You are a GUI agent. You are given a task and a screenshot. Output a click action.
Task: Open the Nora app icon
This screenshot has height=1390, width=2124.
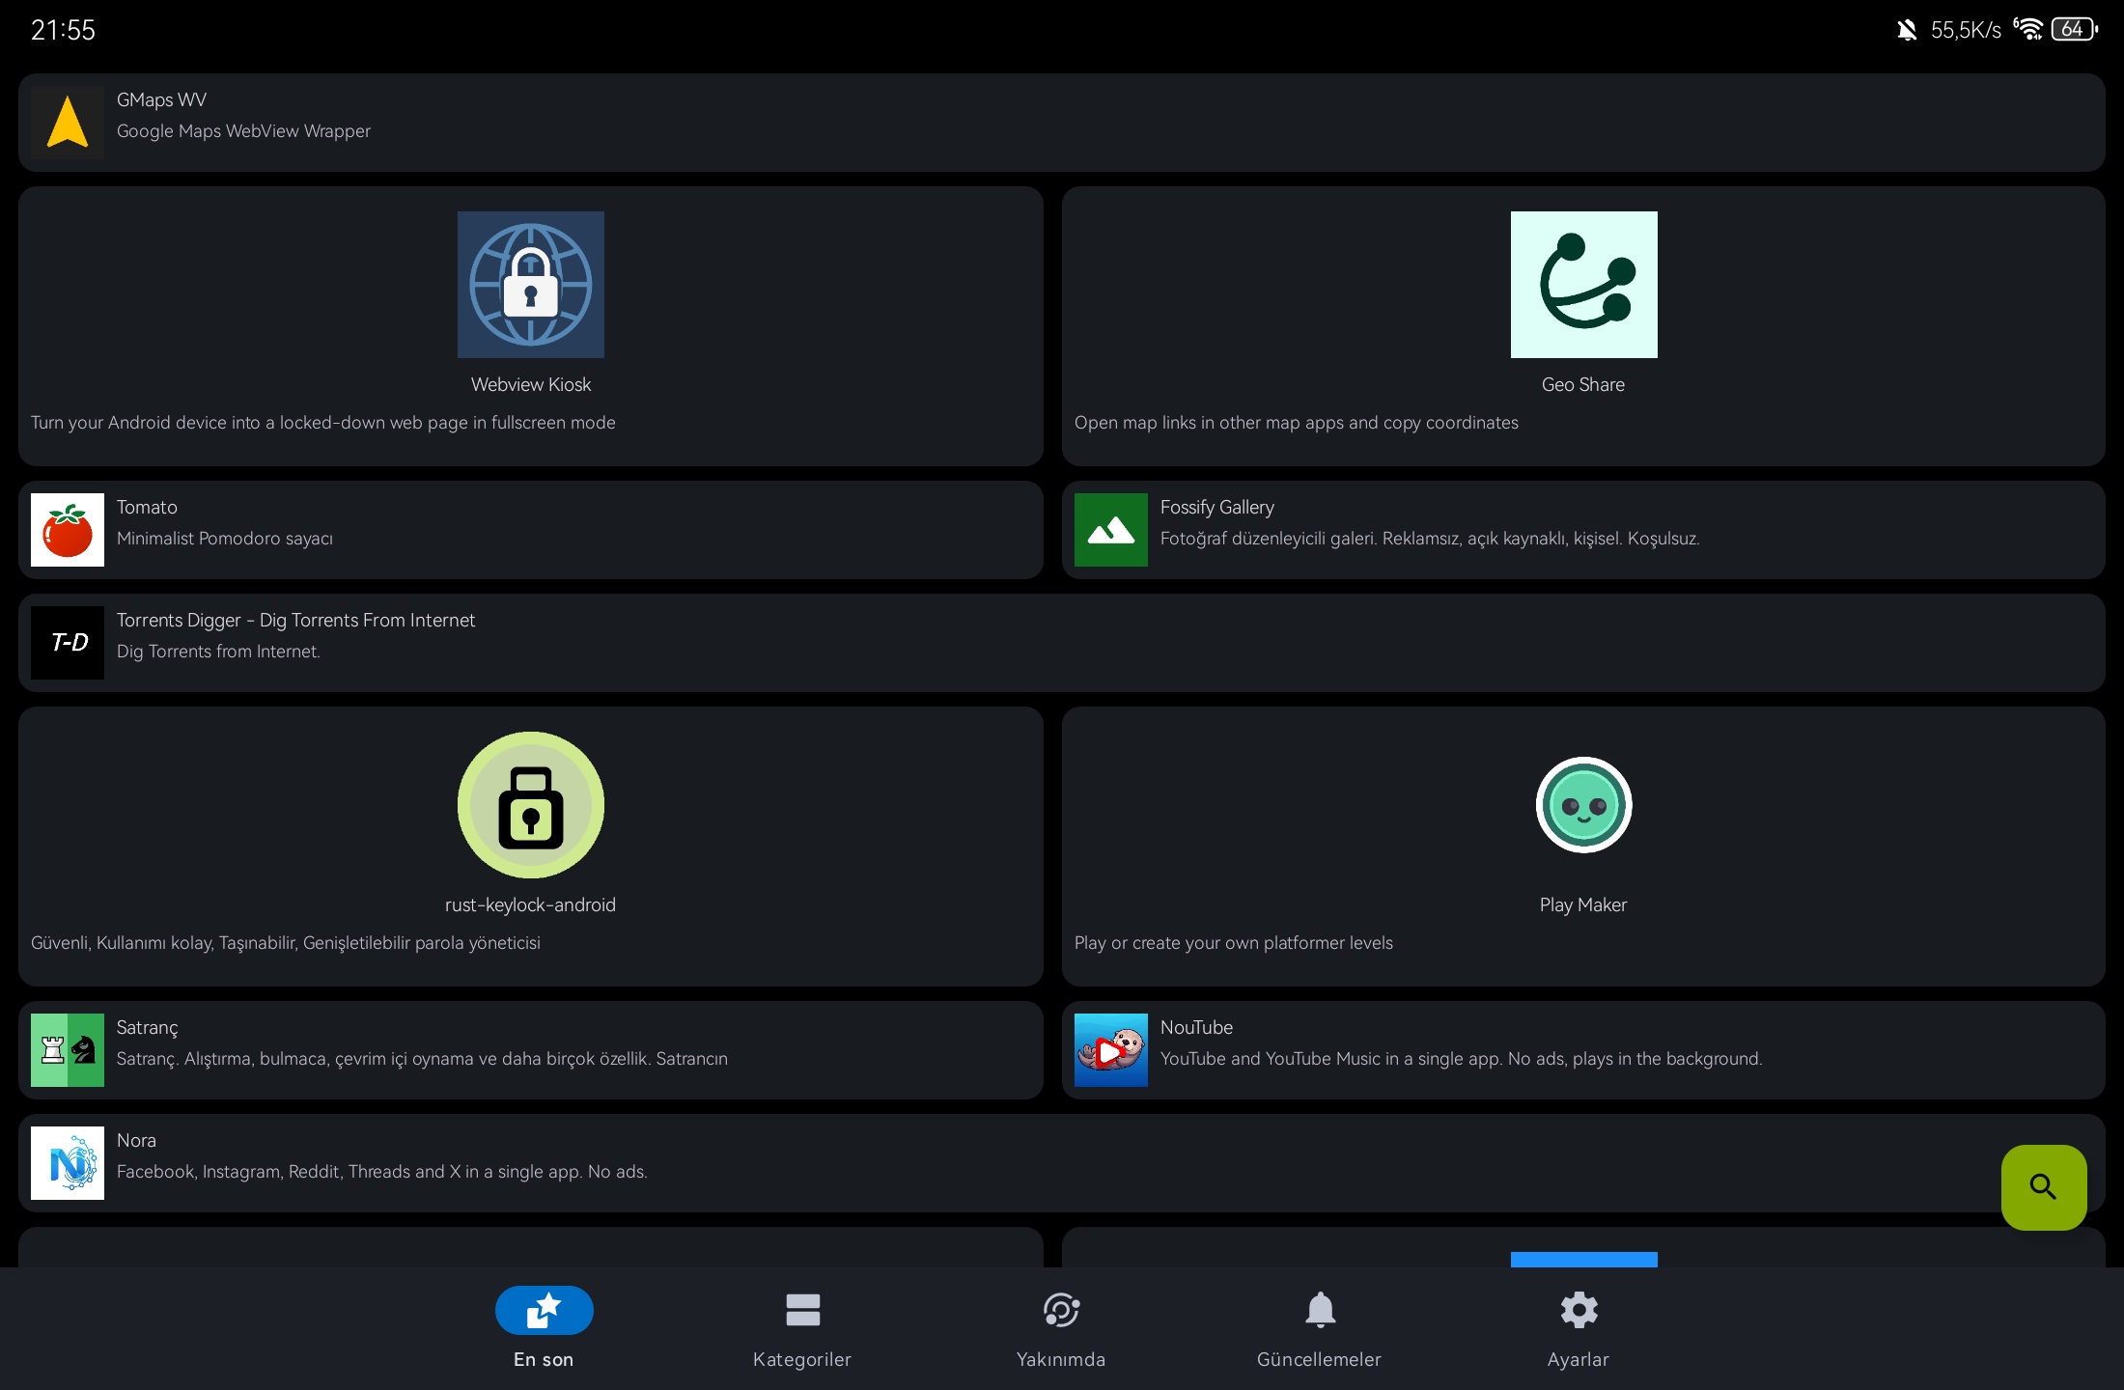coord(68,1163)
